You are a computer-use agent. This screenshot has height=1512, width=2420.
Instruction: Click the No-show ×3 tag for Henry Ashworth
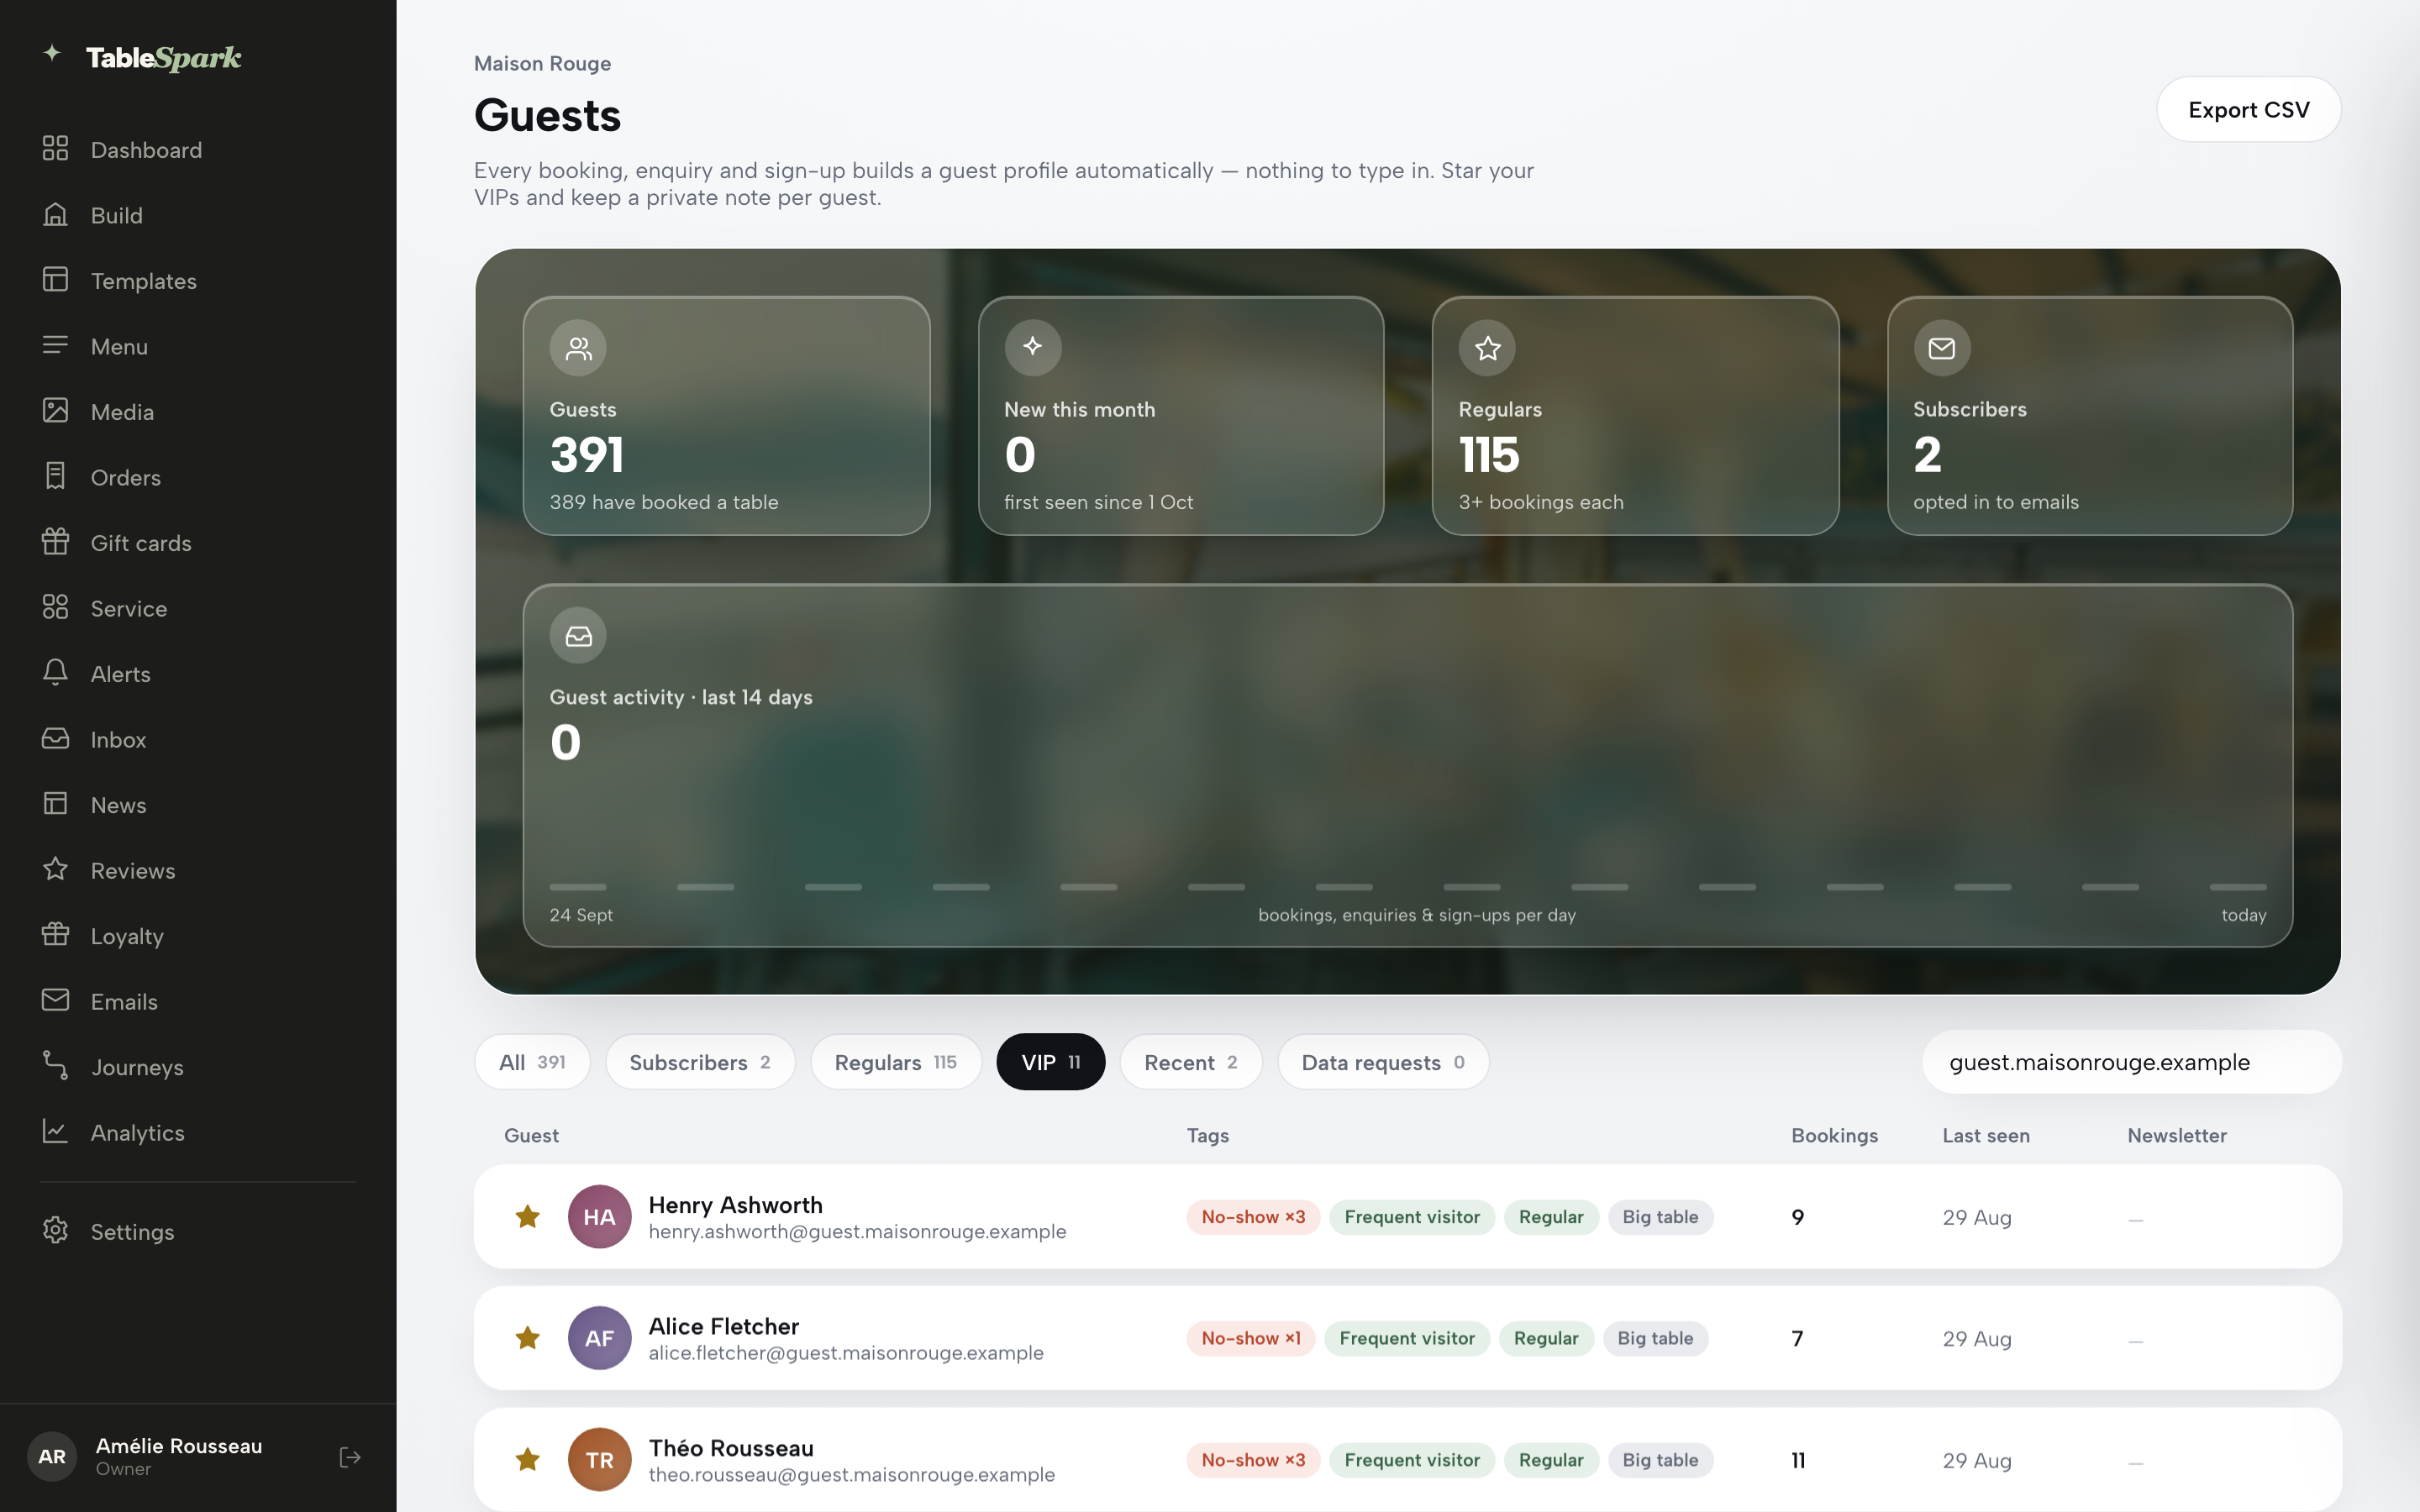click(1253, 1217)
